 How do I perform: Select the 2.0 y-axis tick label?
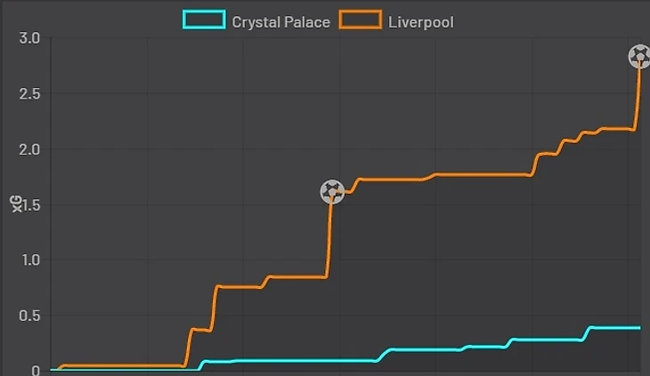pos(29,149)
